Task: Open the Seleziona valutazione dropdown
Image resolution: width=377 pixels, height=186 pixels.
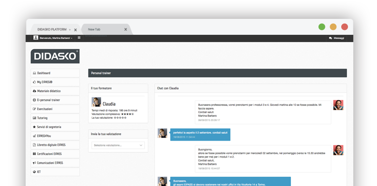Action: (x=118, y=145)
